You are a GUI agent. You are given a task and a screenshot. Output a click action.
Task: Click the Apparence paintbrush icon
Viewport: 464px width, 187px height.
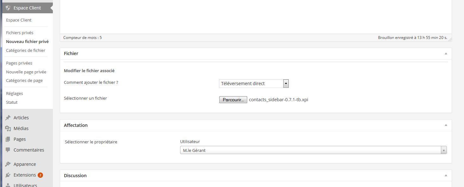pyautogui.click(x=8, y=164)
